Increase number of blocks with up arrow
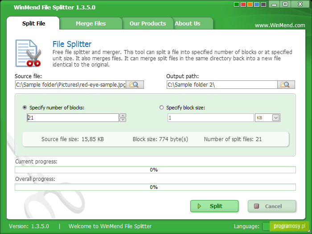This screenshot has height=234, width=312. pyautogui.click(x=123, y=116)
